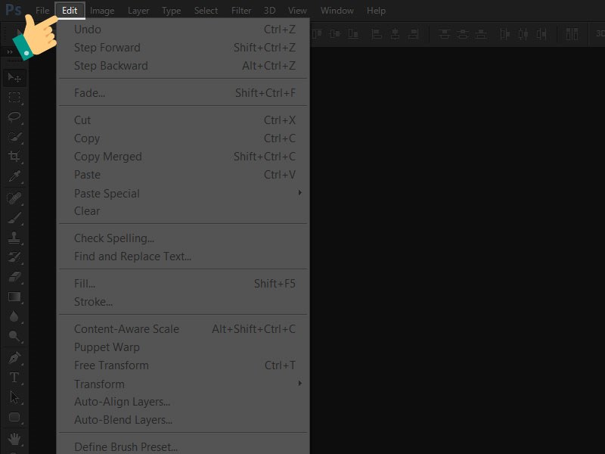The image size is (605, 454).
Task: Open the Window menu
Action: click(x=337, y=10)
